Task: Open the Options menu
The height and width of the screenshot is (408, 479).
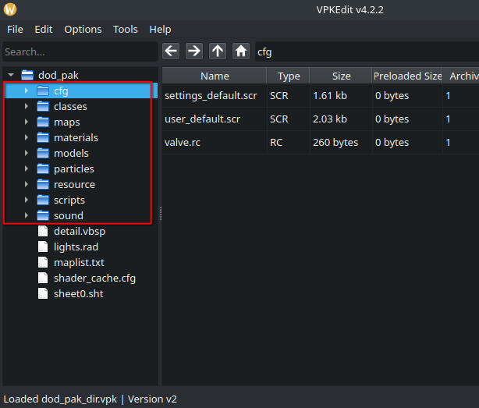Action: coord(83,29)
